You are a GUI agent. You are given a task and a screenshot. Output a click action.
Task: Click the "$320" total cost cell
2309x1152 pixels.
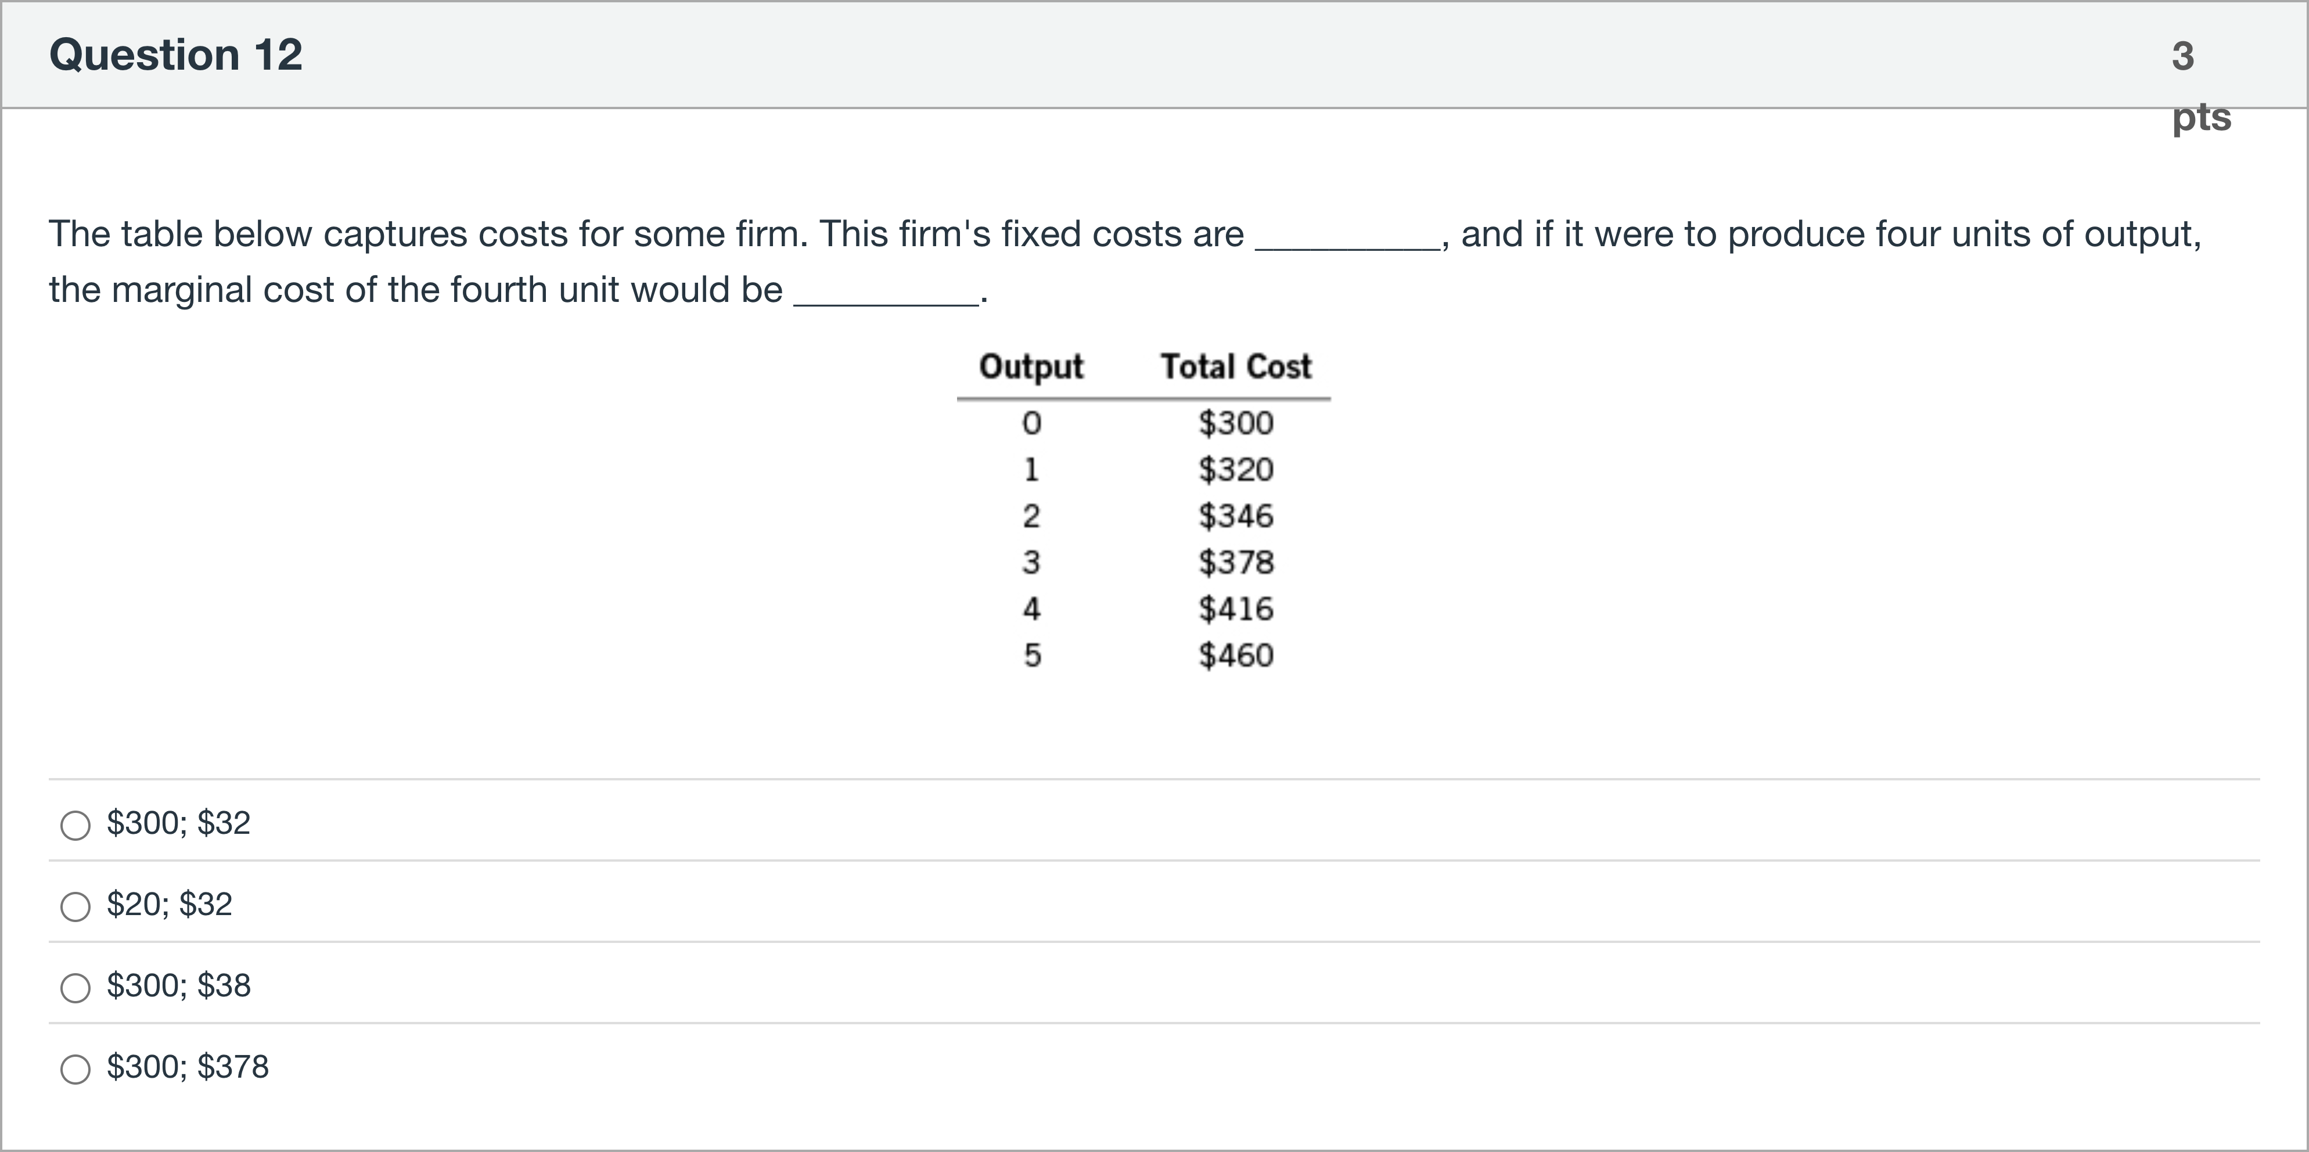pos(1236,470)
